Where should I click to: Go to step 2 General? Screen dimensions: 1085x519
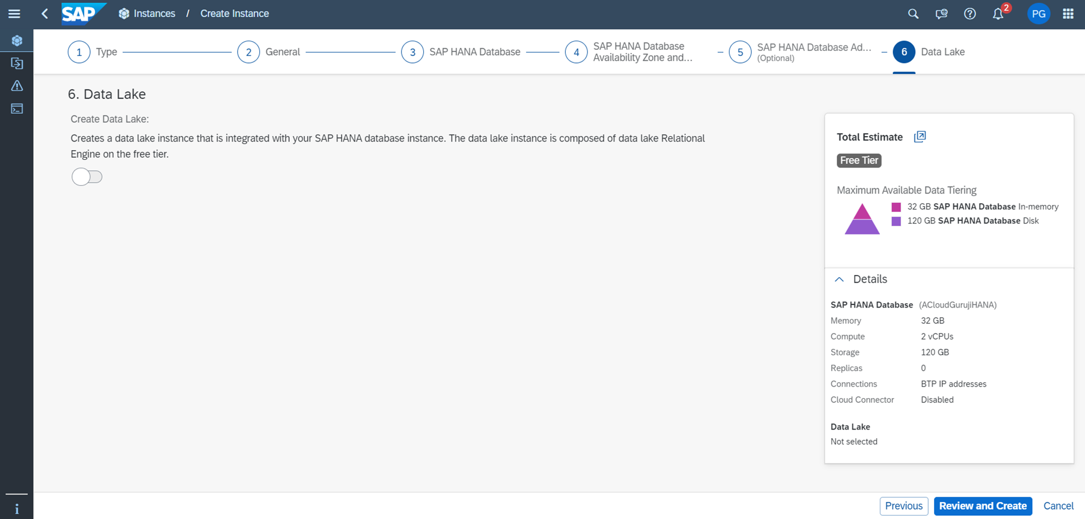click(248, 52)
